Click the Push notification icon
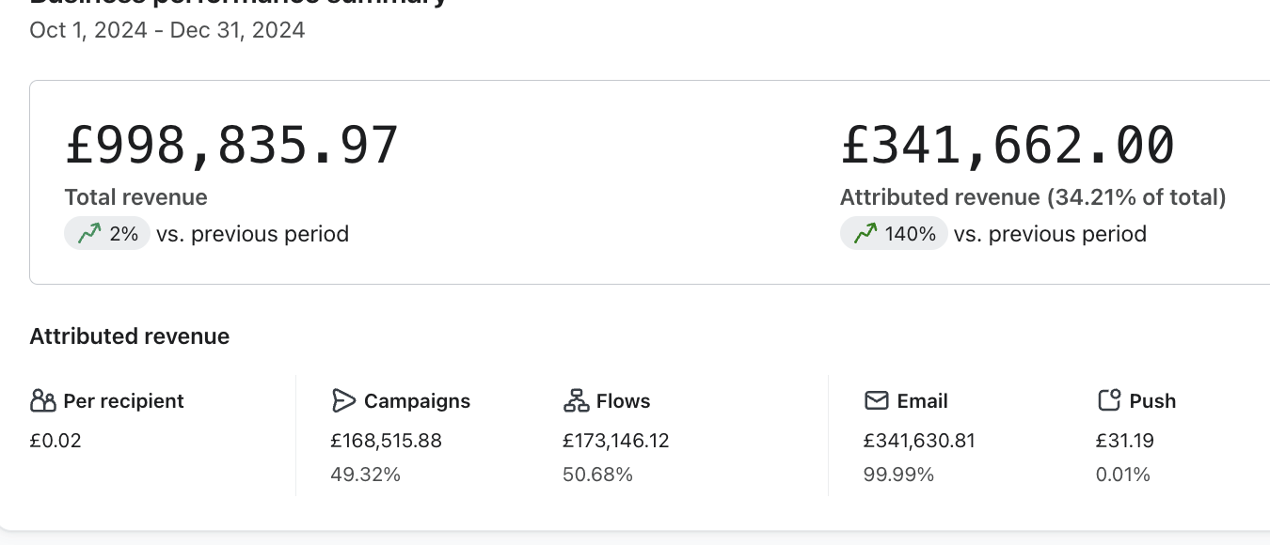Viewport: 1270px width, 545px height. click(1109, 401)
